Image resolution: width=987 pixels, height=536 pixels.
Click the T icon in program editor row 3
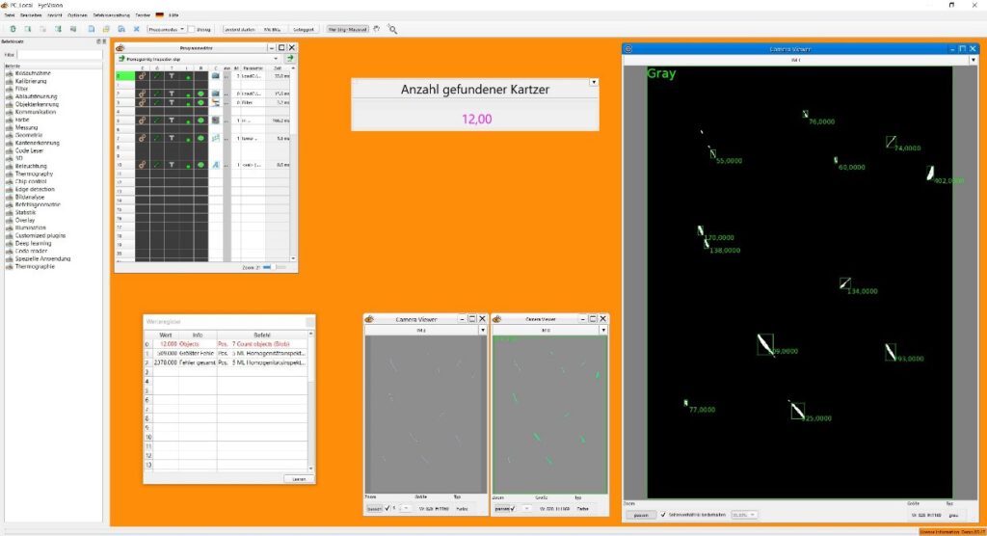pyautogui.click(x=172, y=102)
